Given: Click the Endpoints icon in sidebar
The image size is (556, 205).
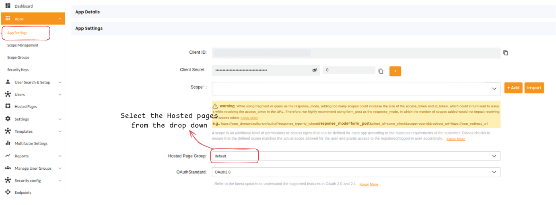Looking at the screenshot, I should click(8, 193).
